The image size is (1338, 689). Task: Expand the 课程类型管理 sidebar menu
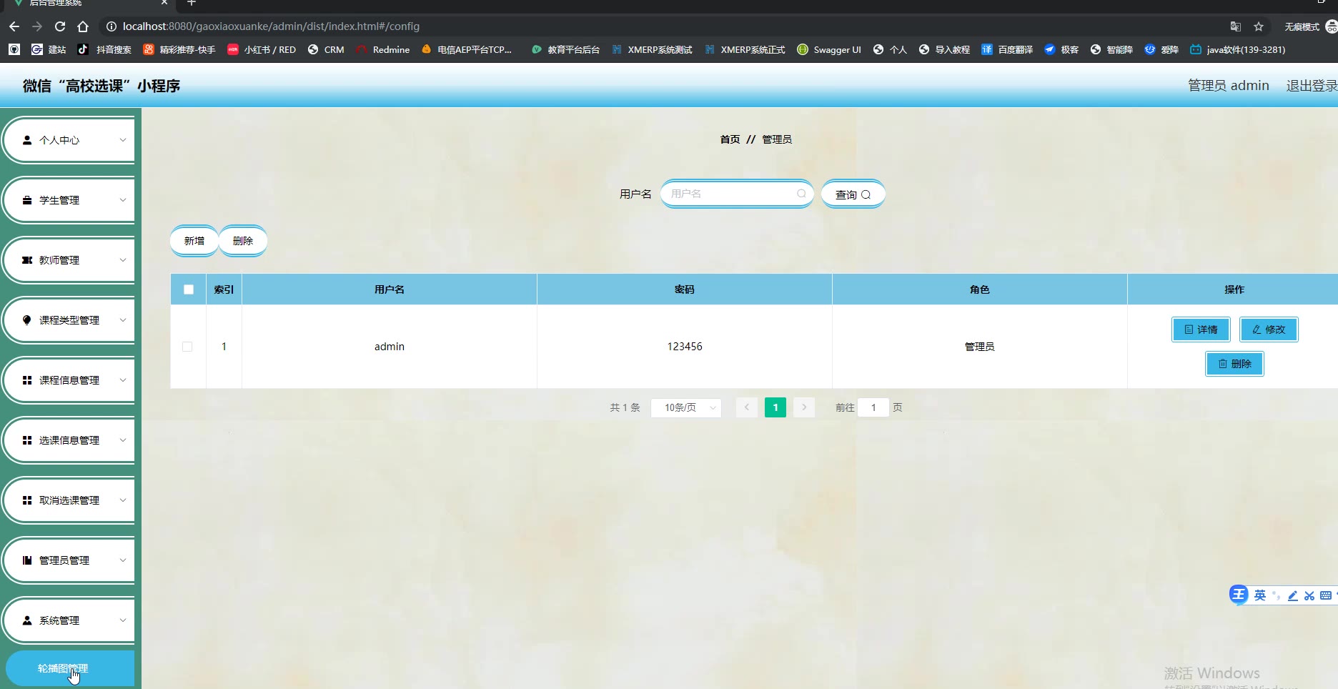tap(69, 320)
